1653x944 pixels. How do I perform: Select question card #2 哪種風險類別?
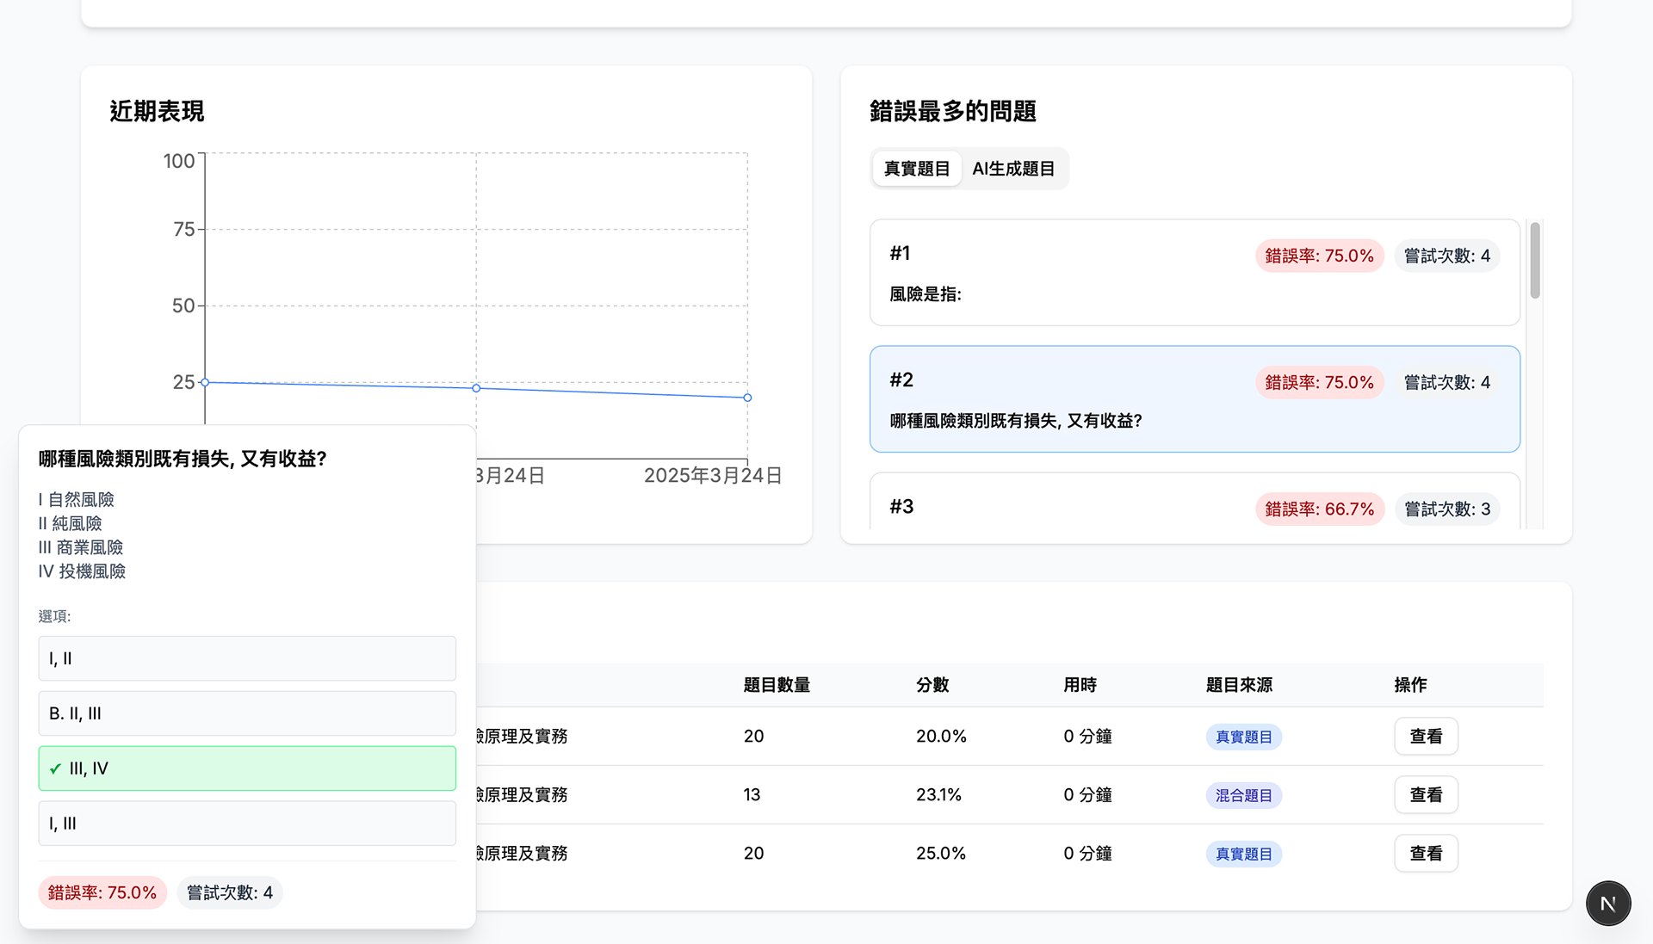coord(1194,399)
